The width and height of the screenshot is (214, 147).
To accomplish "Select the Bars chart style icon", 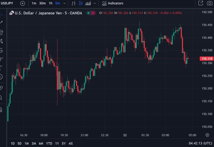I will click(73, 3).
